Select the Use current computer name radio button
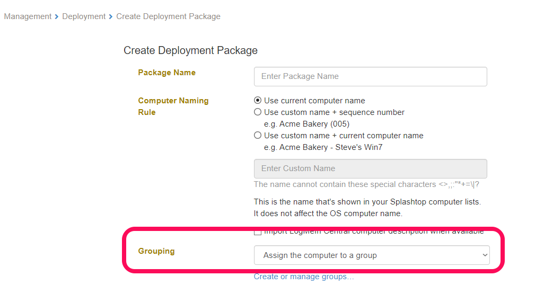Image resolution: width=544 pixels, height=285 pixels. [258, 101]
